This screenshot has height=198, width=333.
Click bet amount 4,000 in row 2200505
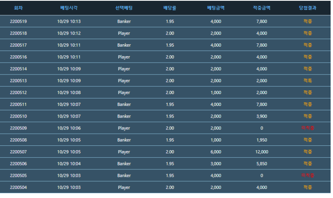(216, 176)
